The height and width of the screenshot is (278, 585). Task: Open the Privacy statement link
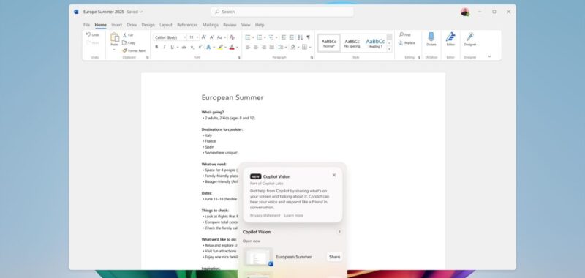tap(265, 215)
